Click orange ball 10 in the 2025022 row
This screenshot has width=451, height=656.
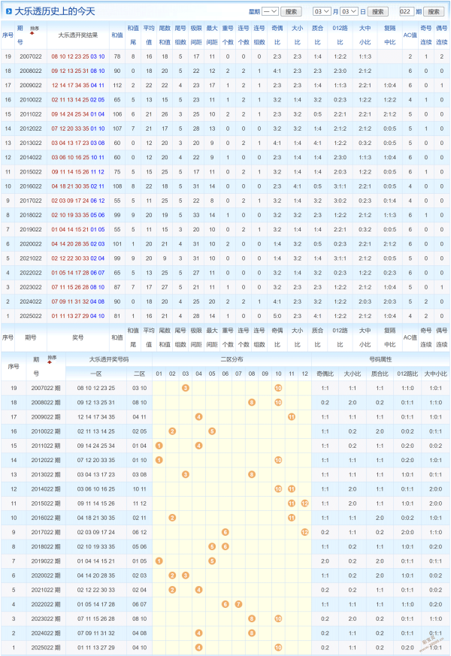pyautogui.click(x=278, y=647)
